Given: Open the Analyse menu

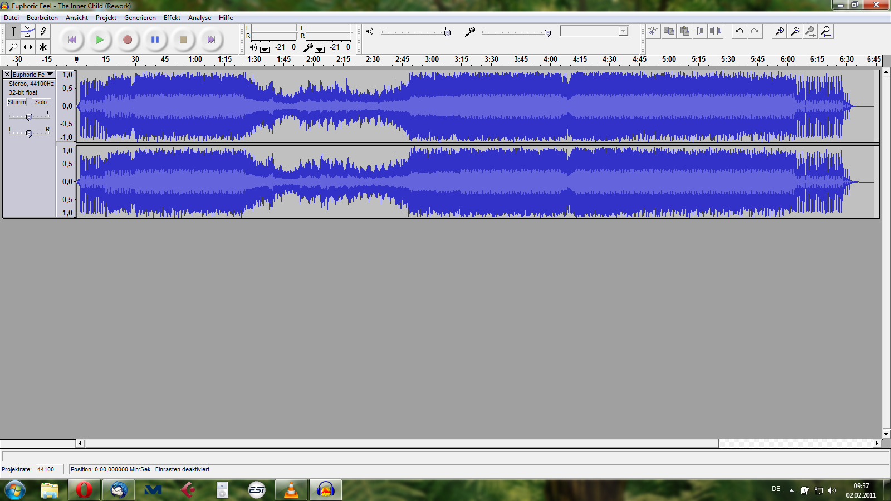Looking at the screenshot, I should coord(199,18).
